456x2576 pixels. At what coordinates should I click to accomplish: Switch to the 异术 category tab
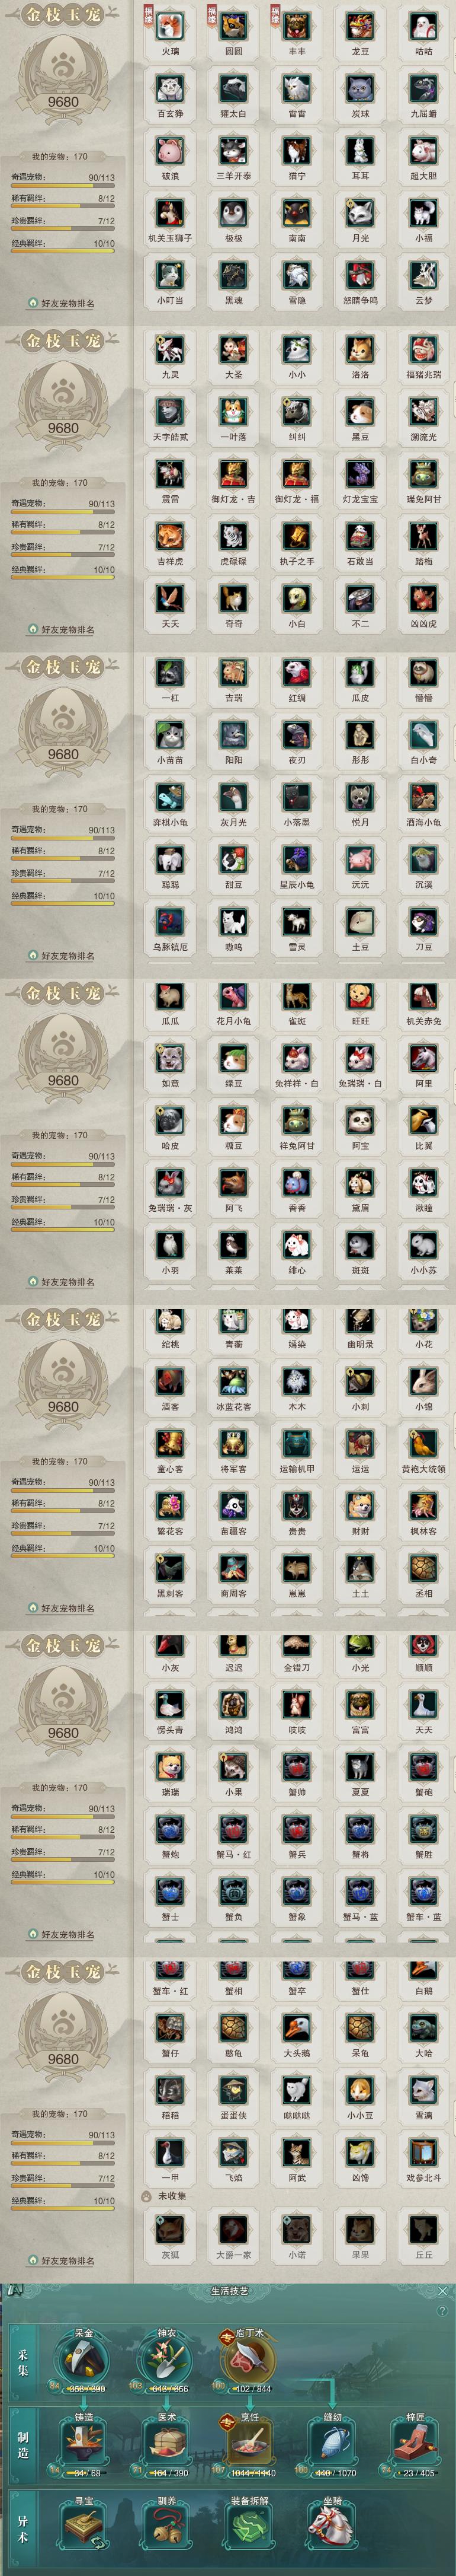[x=22, y=2527]
